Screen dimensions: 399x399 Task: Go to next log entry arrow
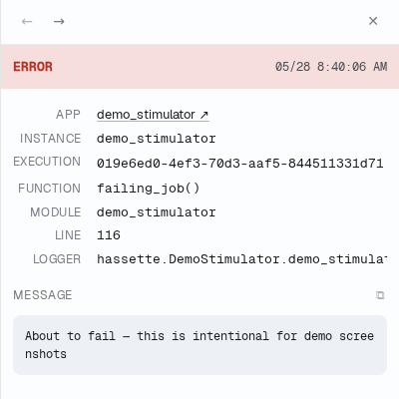tap(59, 22)
